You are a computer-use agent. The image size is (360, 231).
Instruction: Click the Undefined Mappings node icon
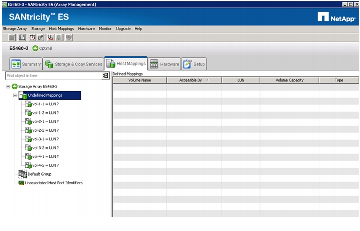(23, 95)
